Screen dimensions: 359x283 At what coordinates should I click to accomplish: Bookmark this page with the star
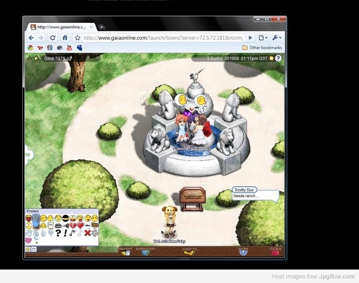point(78,38)
